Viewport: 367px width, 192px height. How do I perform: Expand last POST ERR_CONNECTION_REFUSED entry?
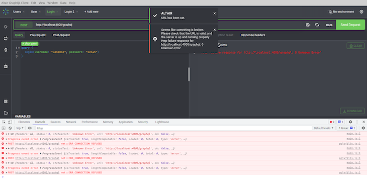point(7,172)
